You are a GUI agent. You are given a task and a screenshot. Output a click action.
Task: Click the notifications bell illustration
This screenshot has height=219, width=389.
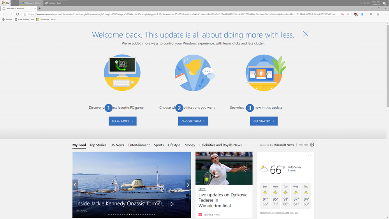194,73
